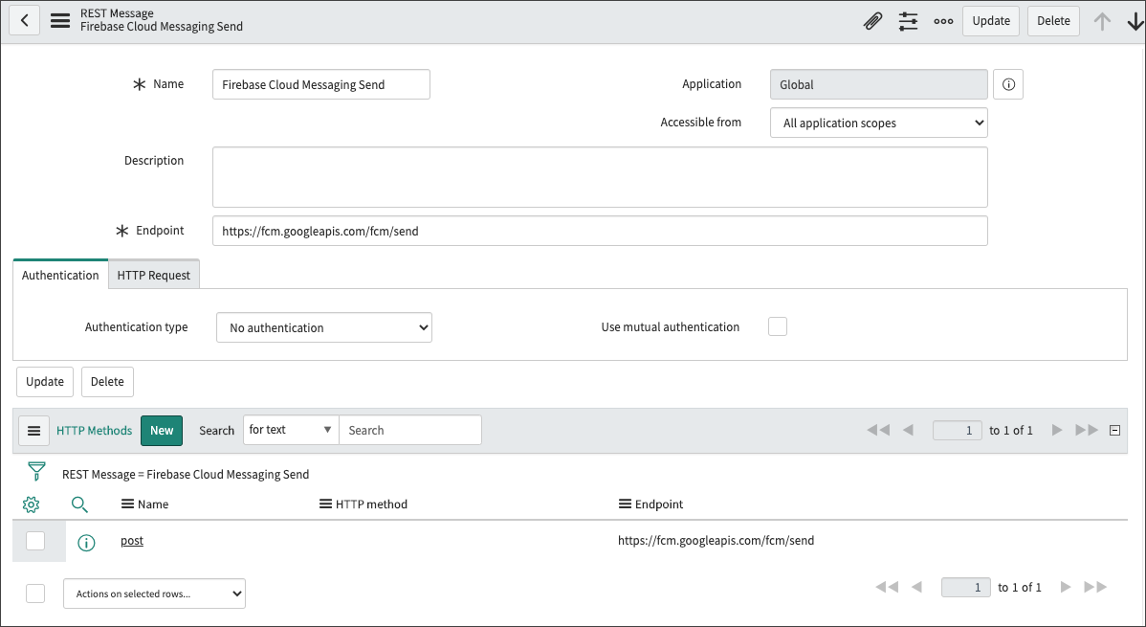Go to next page in bottom pagination
1146x627 pixels.
click(x=1066, y=587)
